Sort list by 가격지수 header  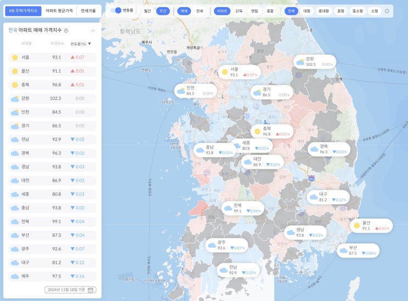57,43
